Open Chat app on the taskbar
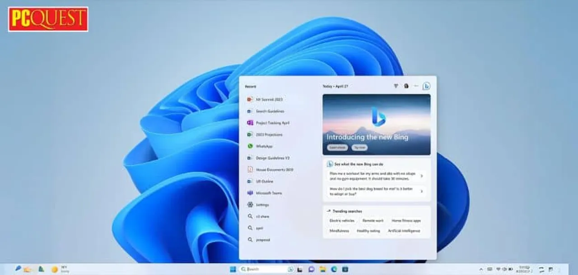The image size is (578, 275). 311,269
